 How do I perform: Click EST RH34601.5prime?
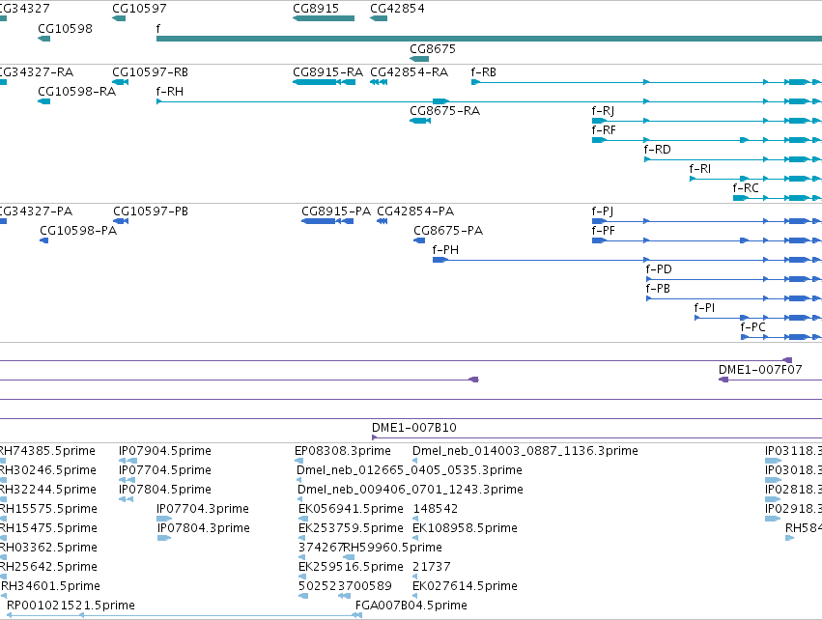(x=50, y=586)
